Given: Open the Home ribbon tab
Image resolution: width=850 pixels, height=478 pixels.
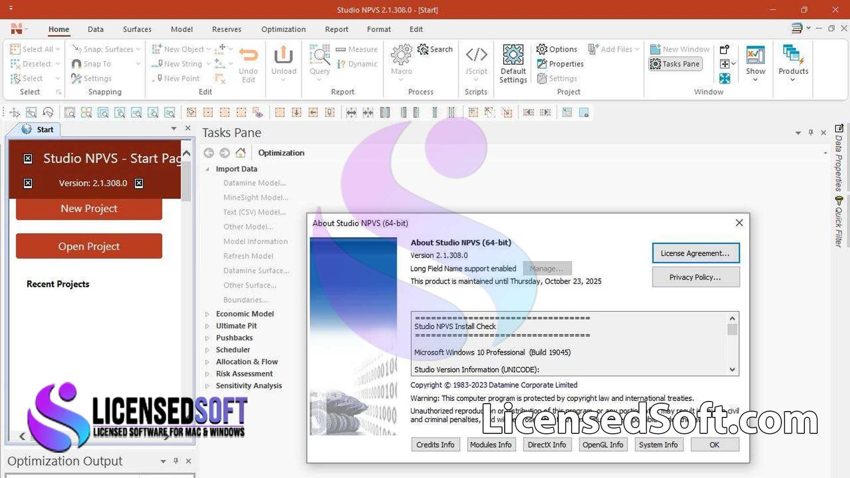Looking at the screenshot, I should pos(59,29).
